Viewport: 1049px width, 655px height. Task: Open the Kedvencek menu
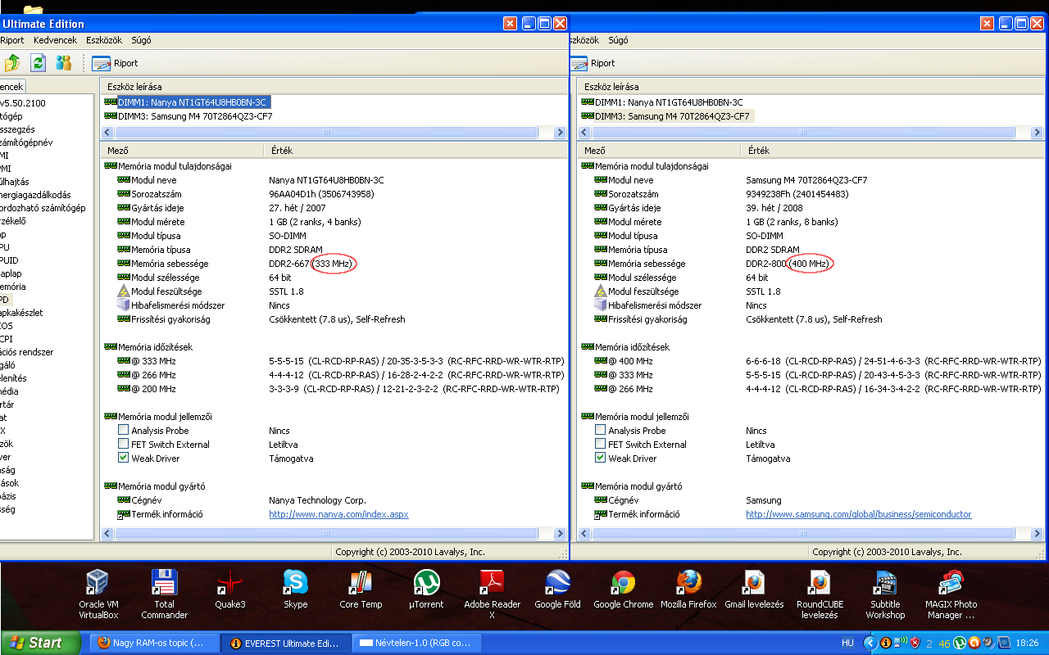pyautogui.click(x=55, y=39)
